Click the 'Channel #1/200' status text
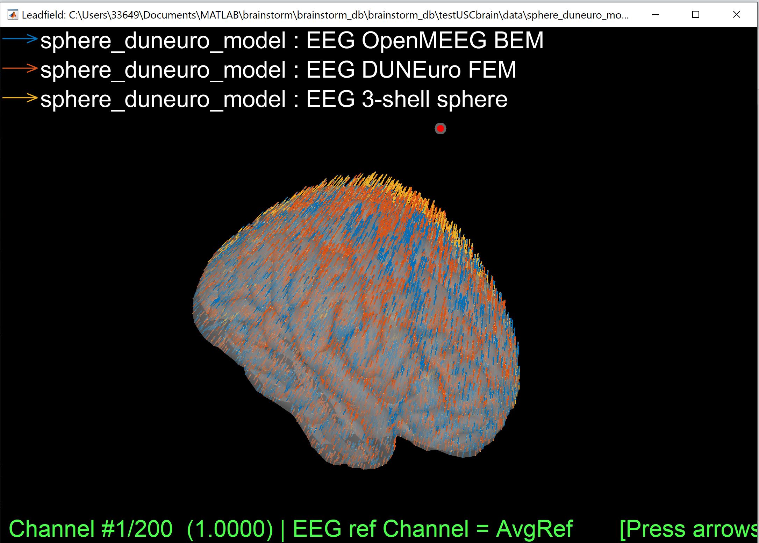759x543 pixels. pos(90,529)
